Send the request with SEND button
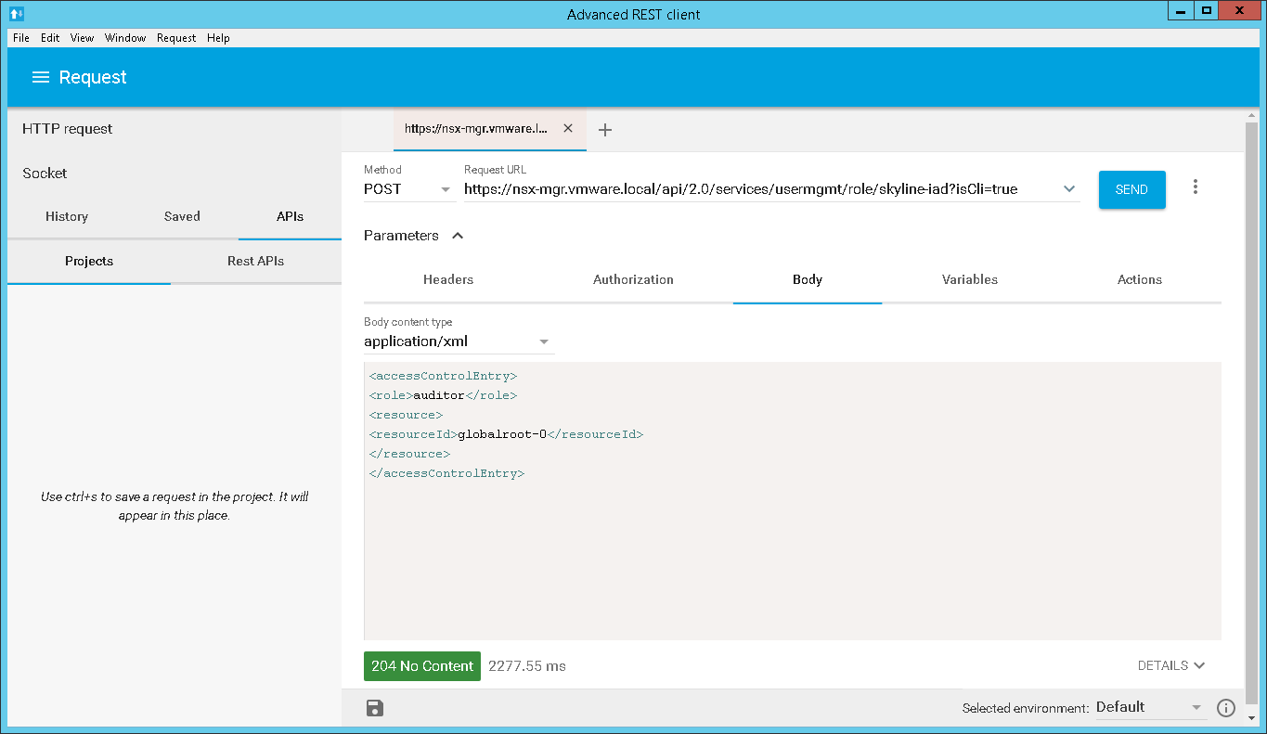This screenshot has height=734, width=1267. pyautogui.click(x=1131, y=189)
